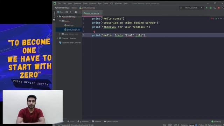Screen dimensions: 224x126
Task: Expand External Libraries node
Action: coord(57,38)
